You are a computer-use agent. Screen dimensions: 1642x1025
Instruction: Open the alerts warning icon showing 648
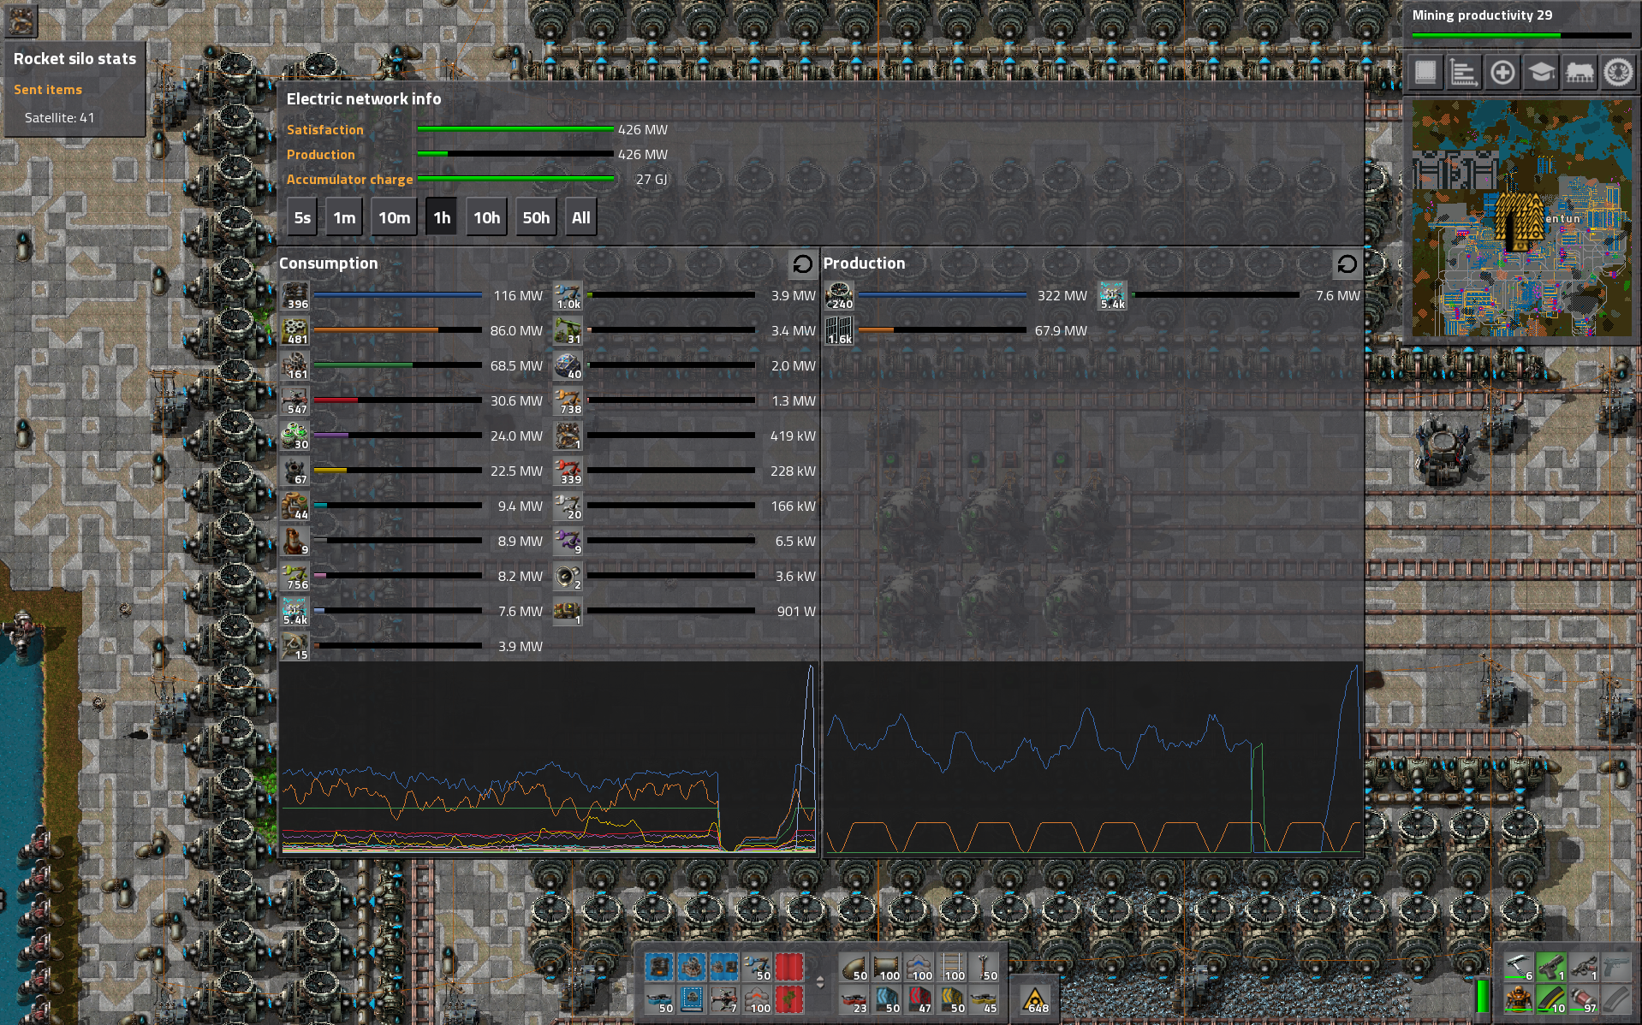(1036, 998)
